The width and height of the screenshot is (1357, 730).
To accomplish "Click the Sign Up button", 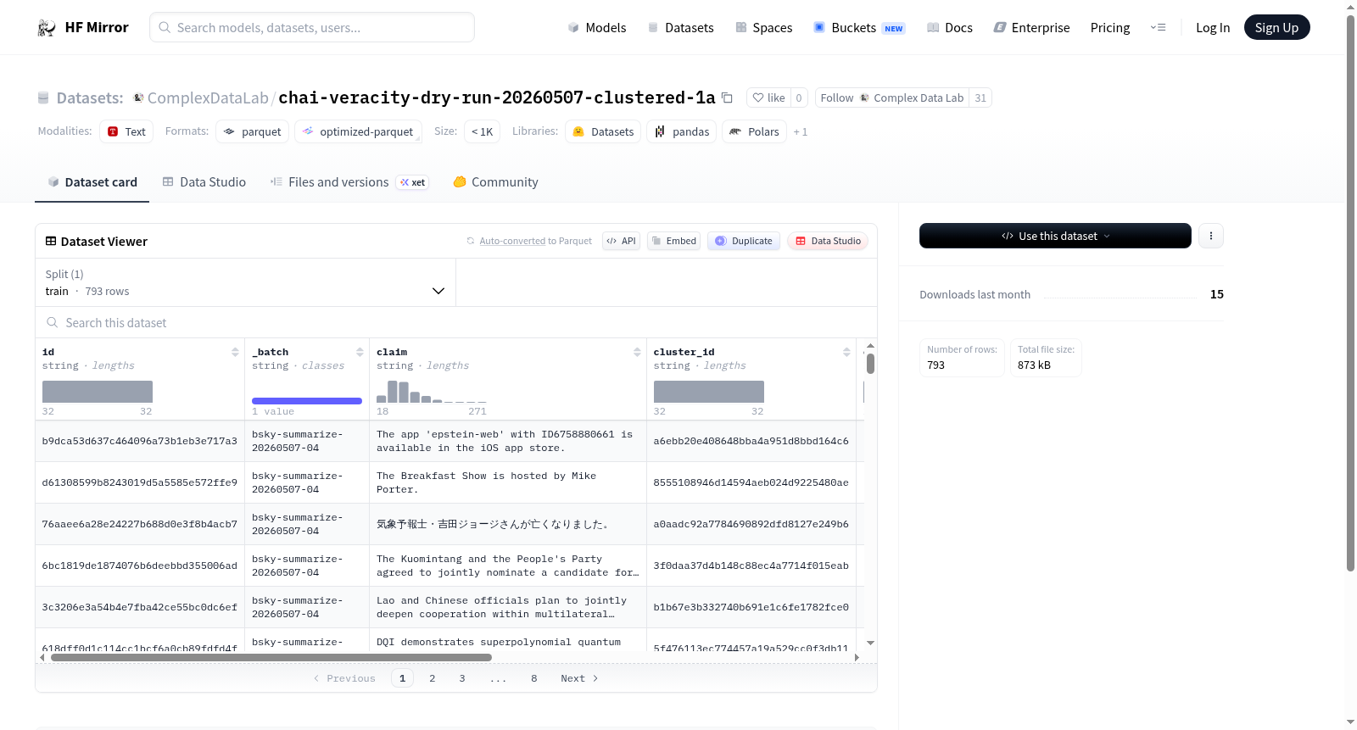I will [1276, 28].
